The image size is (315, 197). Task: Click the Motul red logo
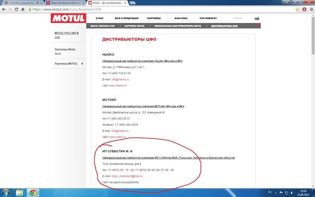[x=68, y=18]
